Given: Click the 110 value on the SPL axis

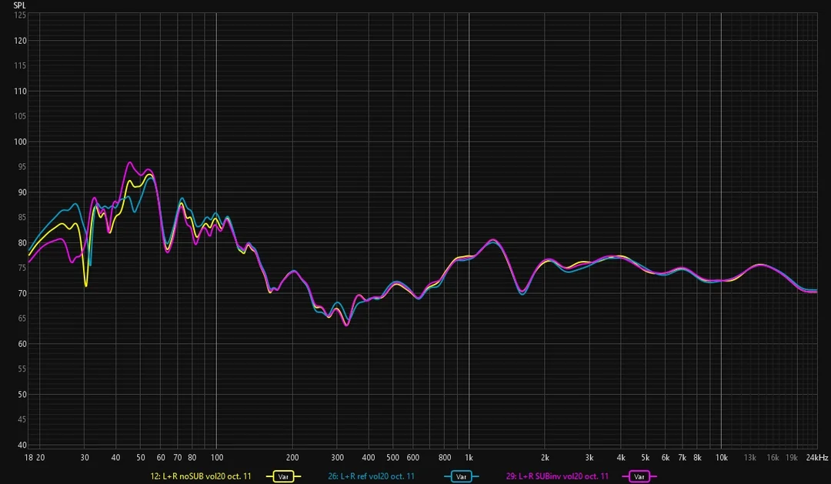Looking at the screenshot, I should tap(20, 91).
